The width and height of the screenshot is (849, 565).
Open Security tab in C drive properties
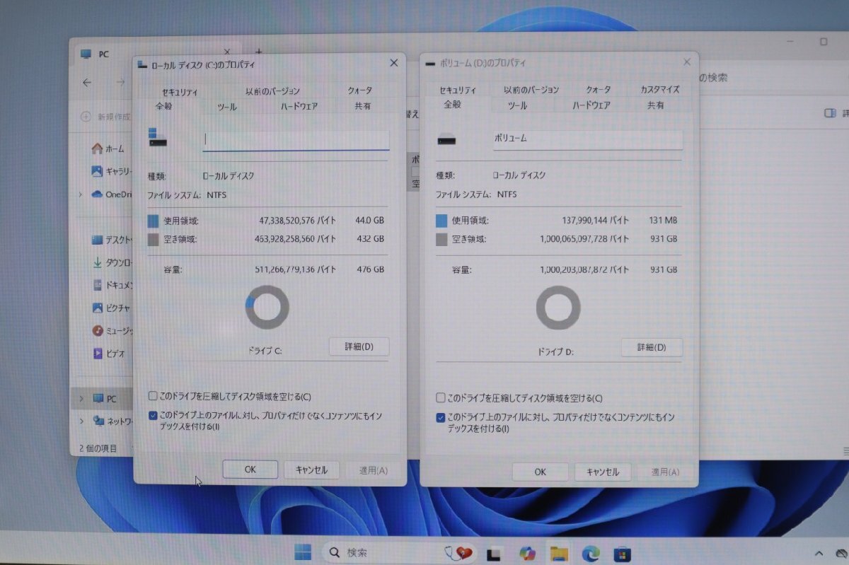click(x=180, y=92)
